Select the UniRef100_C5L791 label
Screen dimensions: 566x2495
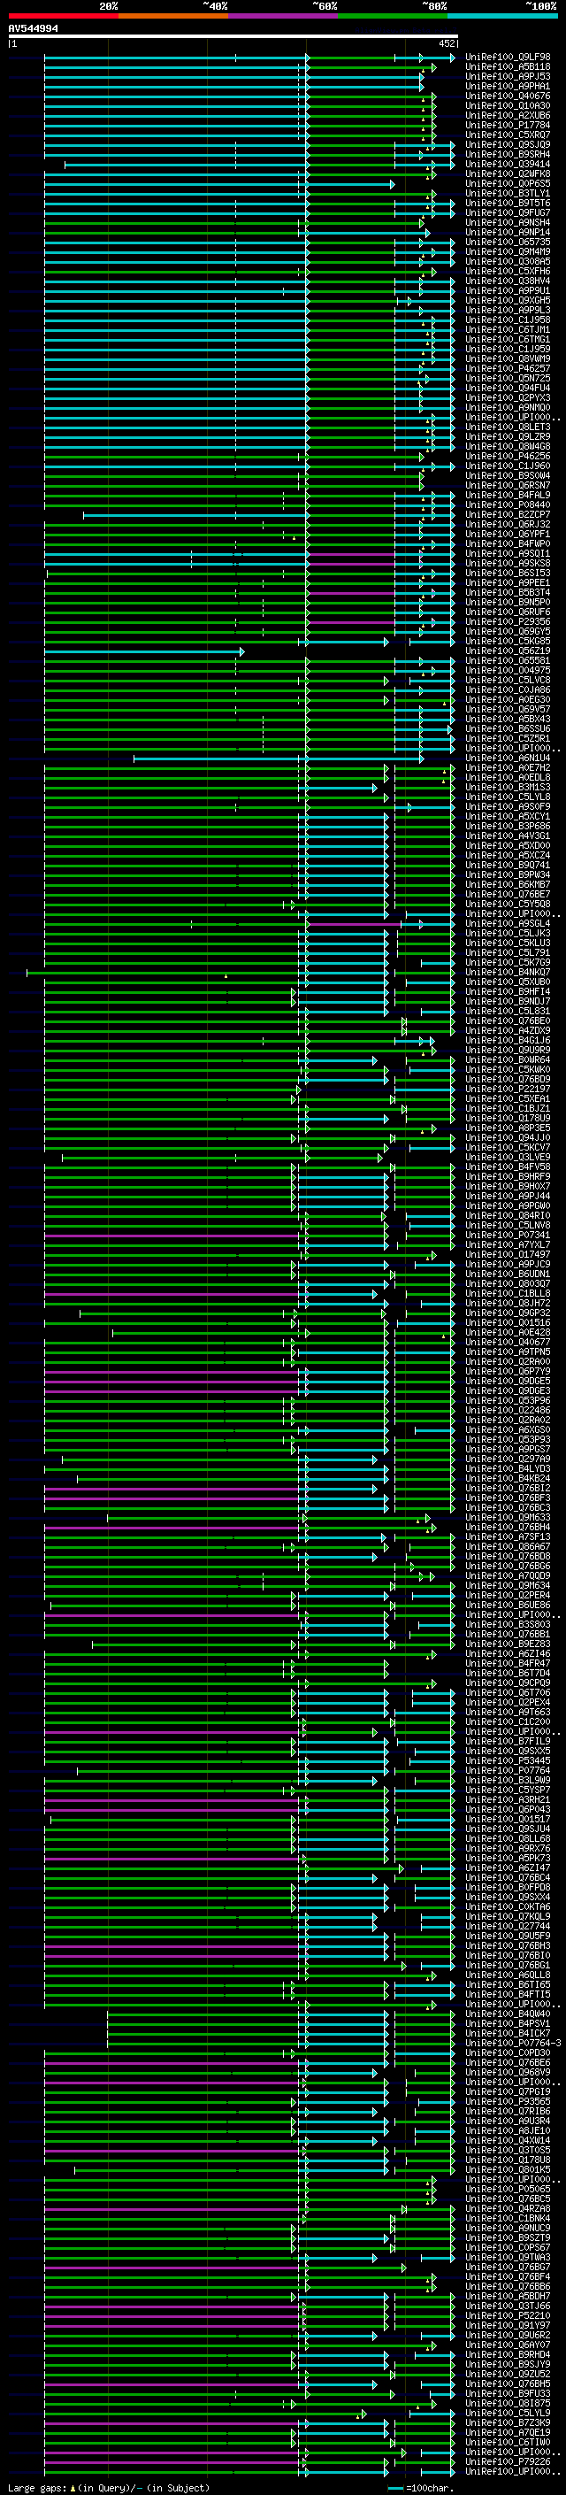pos(508,953)
